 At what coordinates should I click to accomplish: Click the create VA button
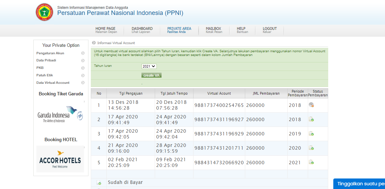[151, 75]
